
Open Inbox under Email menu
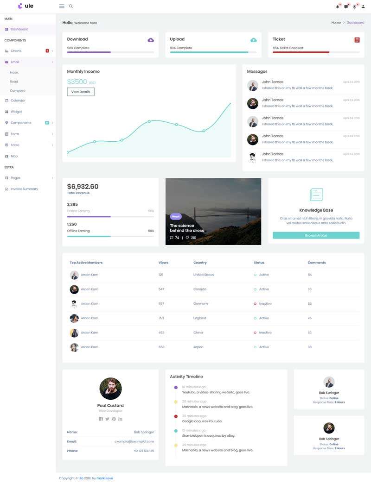14,73
